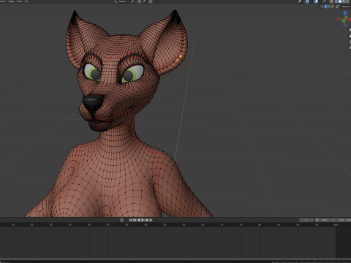The height and width of the screenshot is (263, 351).
Task: Jump to previous keyframe
Action: 135,220
